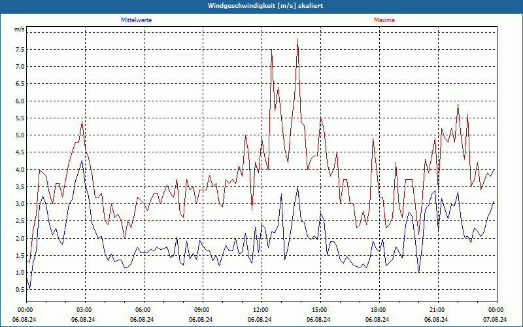Click the 15:00 time label
Image resolution: width=523 pixels, height=327 pixels.
point(320,310)
